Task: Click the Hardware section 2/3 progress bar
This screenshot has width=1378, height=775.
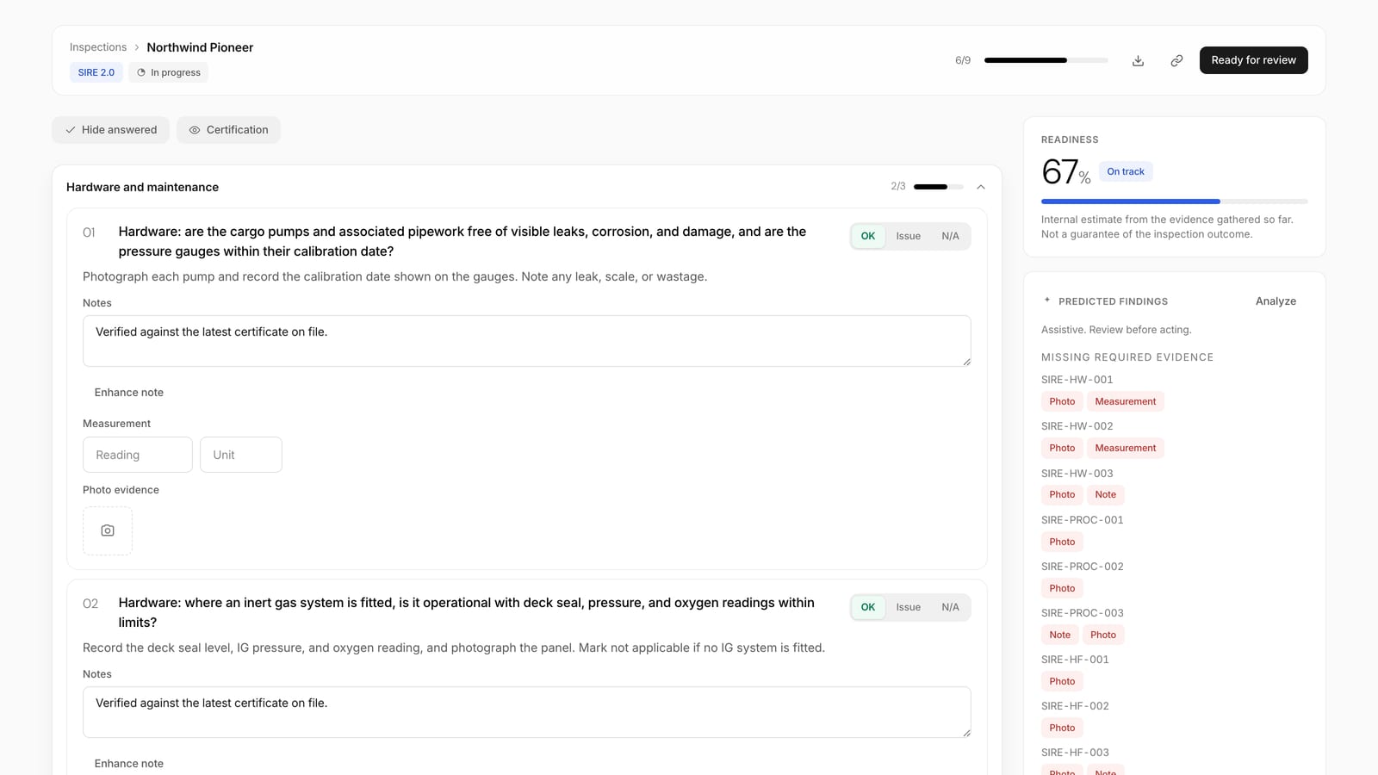Action: tap(938, 187)
